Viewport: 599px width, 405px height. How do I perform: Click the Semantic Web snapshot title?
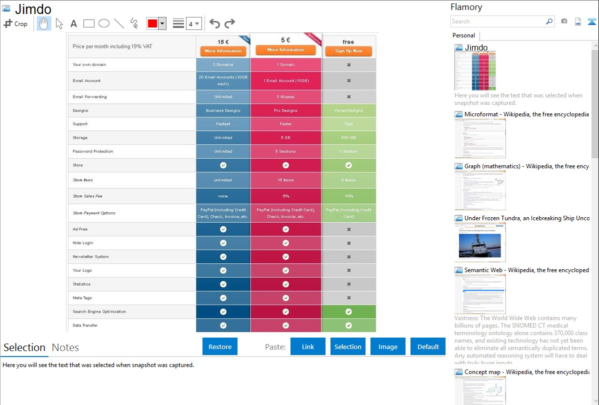526,270
